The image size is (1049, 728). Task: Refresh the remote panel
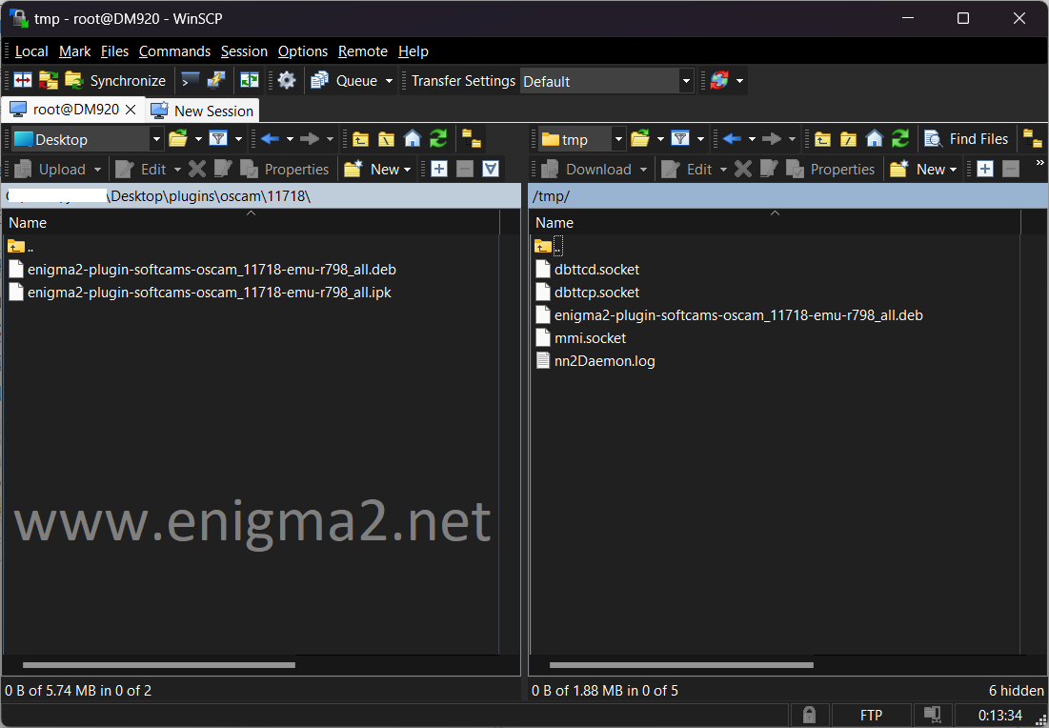[900, 139]
